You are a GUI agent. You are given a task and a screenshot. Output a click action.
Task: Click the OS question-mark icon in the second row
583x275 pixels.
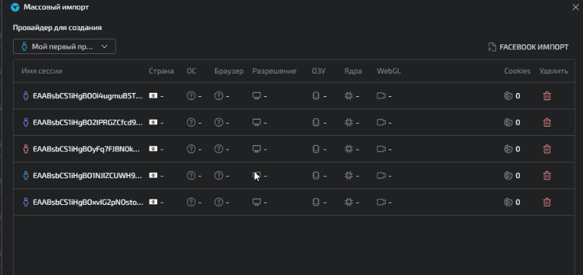tap(191, 122)
